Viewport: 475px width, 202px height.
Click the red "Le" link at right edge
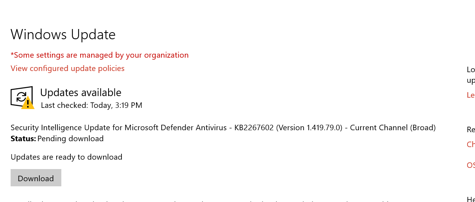[x=471, y=95]
